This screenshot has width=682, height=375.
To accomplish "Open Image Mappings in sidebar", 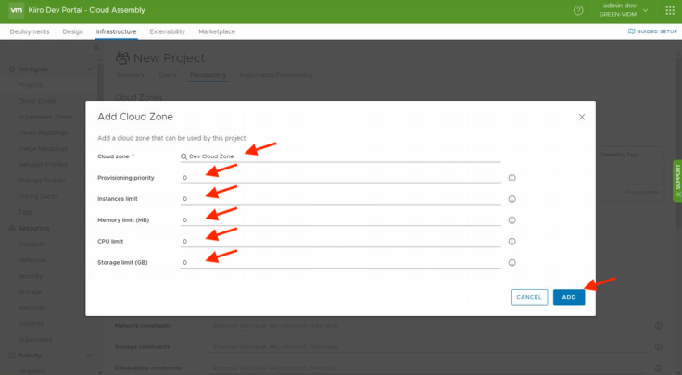I will (x=43, y=148).
